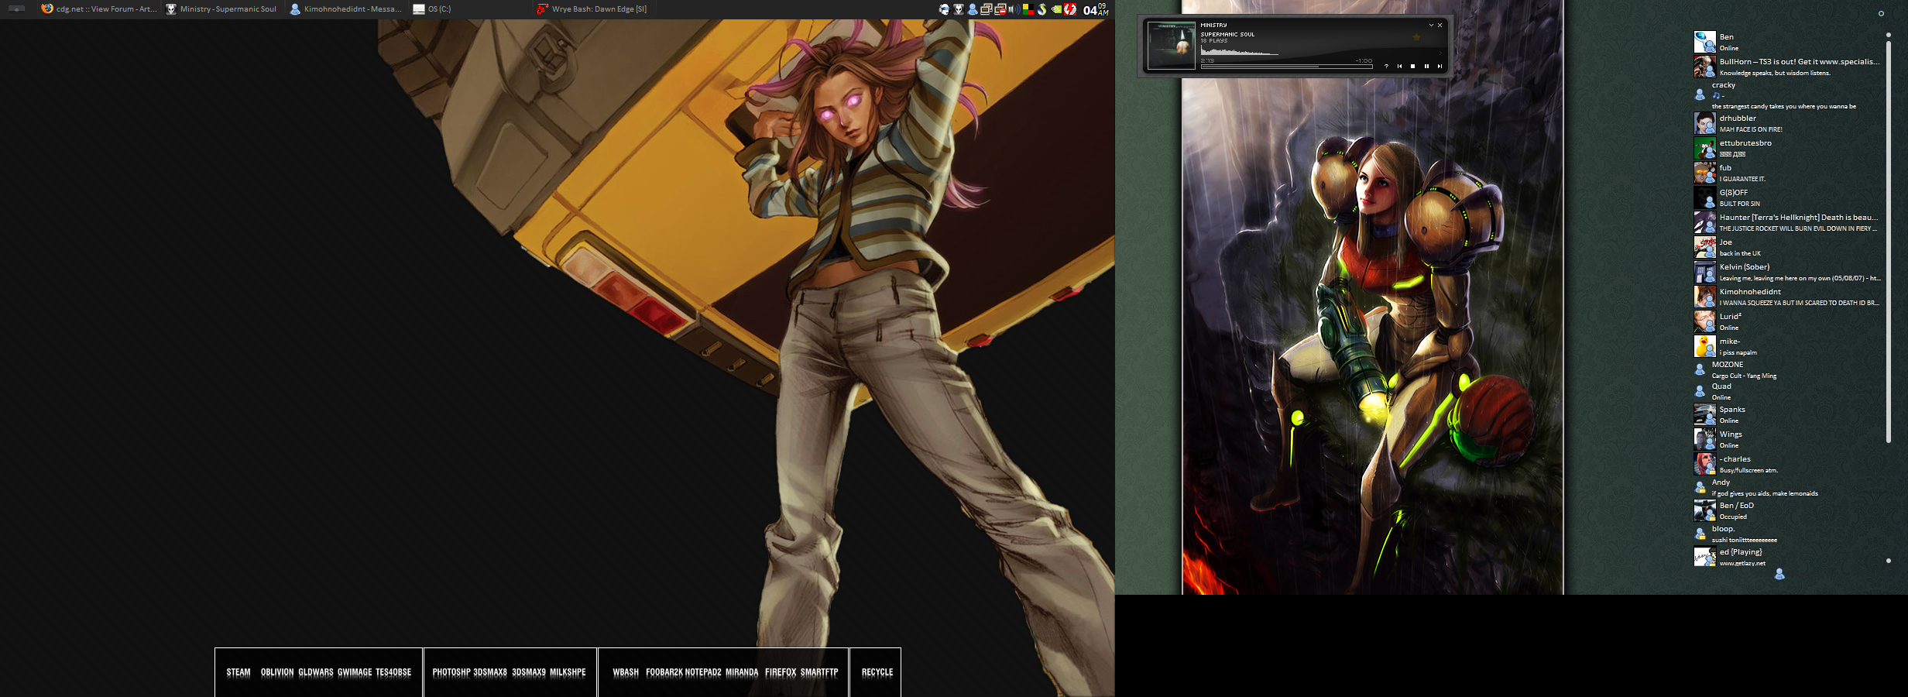Open the Firefox cdg.net View Forum taskbar item
The image size is (1908, 697).
99,9
